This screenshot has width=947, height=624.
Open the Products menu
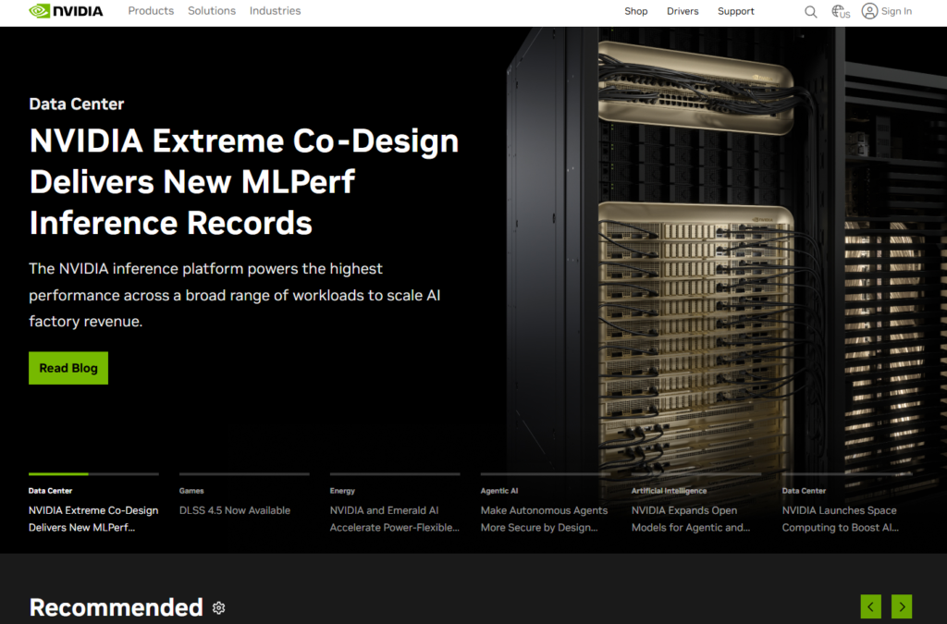click(x=151, y=11)
